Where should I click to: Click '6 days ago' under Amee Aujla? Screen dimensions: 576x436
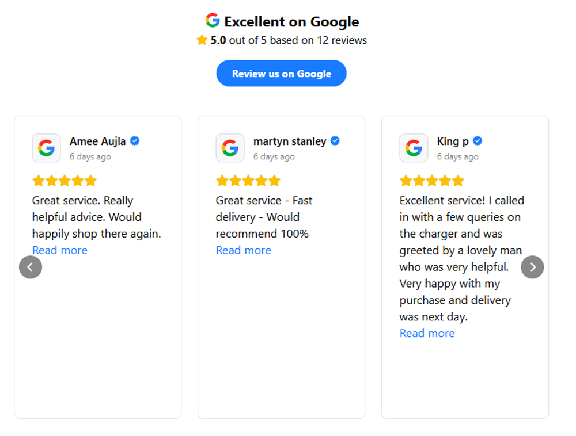[90, 156]
